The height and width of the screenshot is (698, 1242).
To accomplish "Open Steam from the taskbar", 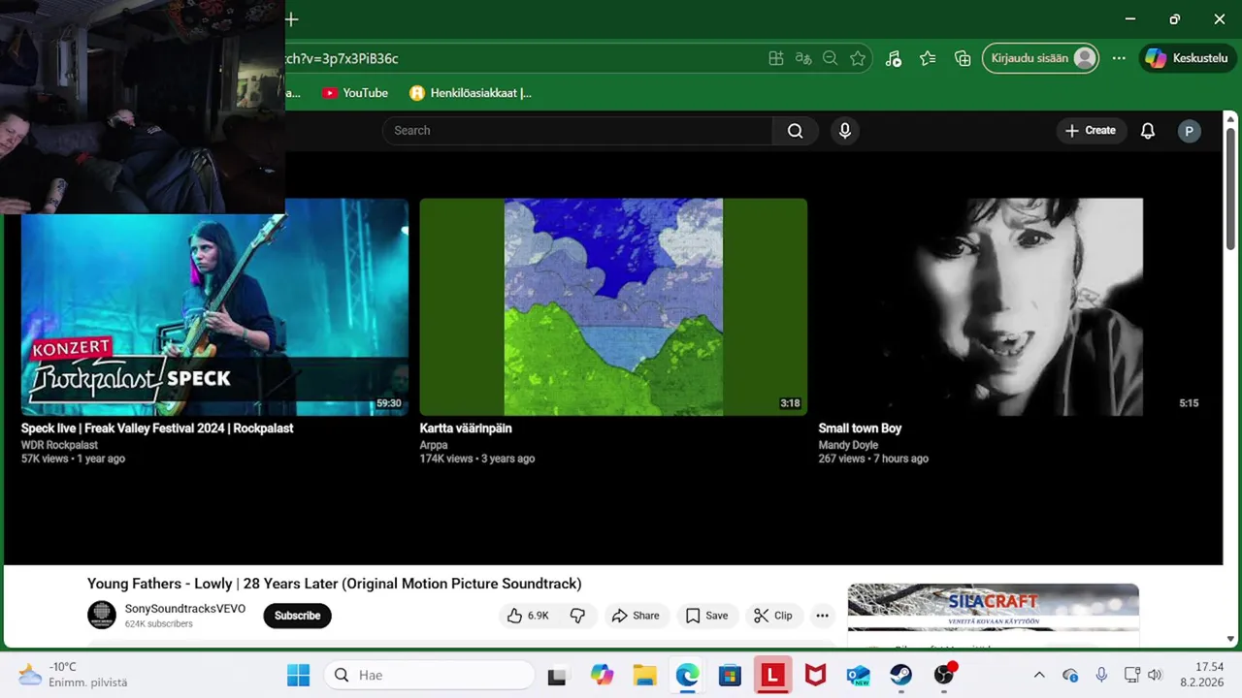I will click(900, 675).
